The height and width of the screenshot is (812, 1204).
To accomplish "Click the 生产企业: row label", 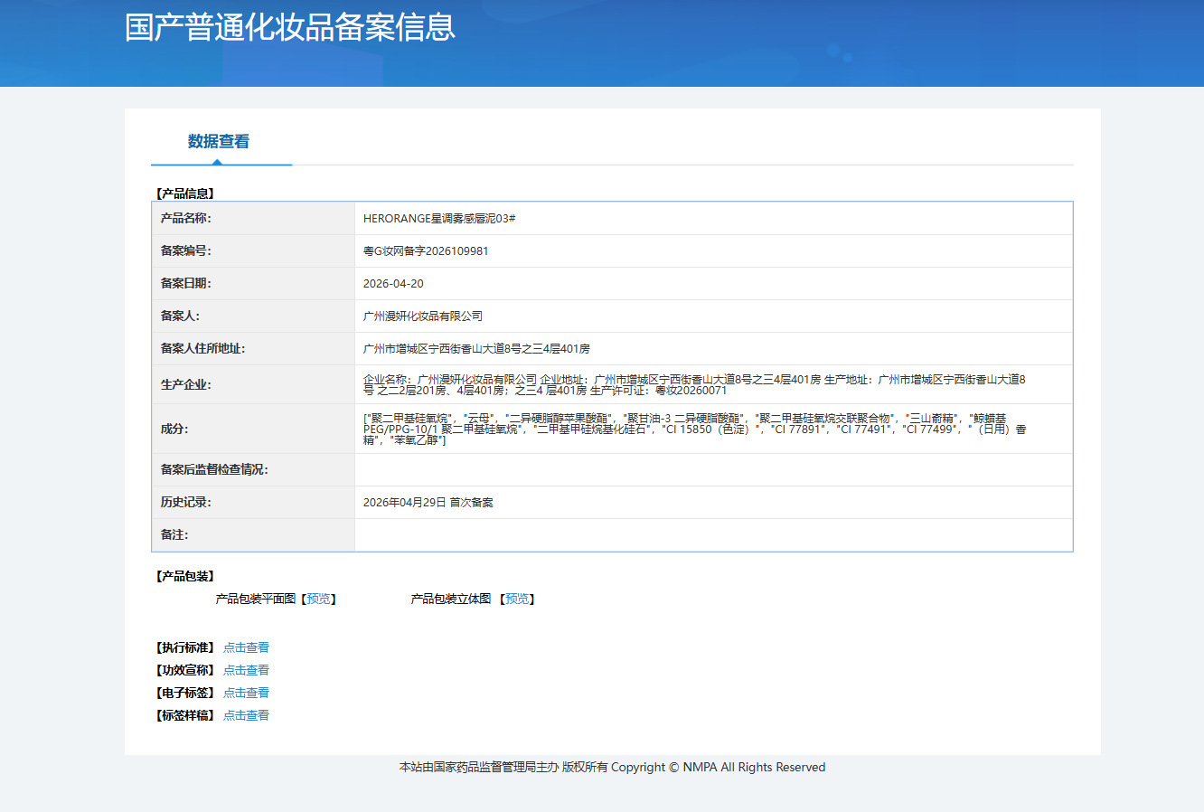I will pyautogui.click(x=186, y=384).
